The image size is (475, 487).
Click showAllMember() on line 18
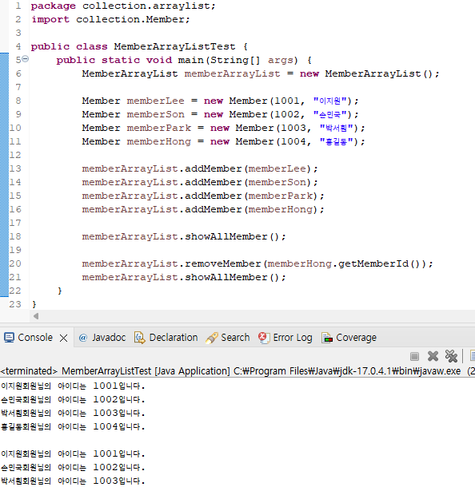pos(232,236)
